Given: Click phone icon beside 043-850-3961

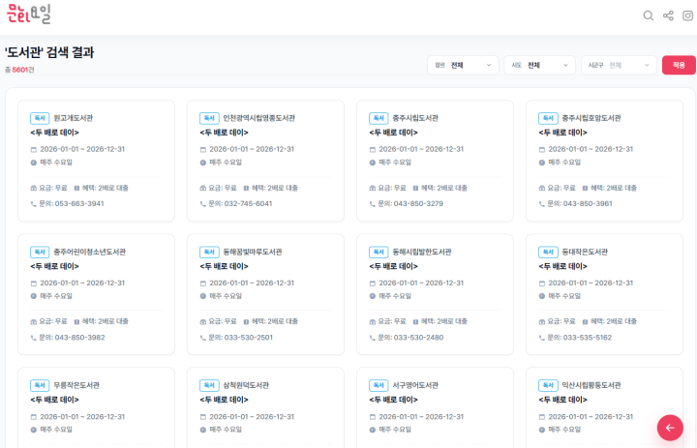Looking at the screenshot, I should click(x=541, y=204).
